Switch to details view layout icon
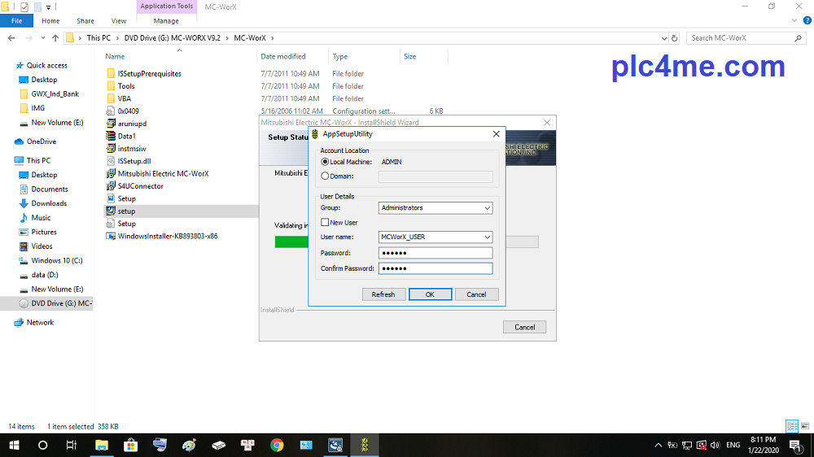The image size is (814, 457). tap(792, 426)
